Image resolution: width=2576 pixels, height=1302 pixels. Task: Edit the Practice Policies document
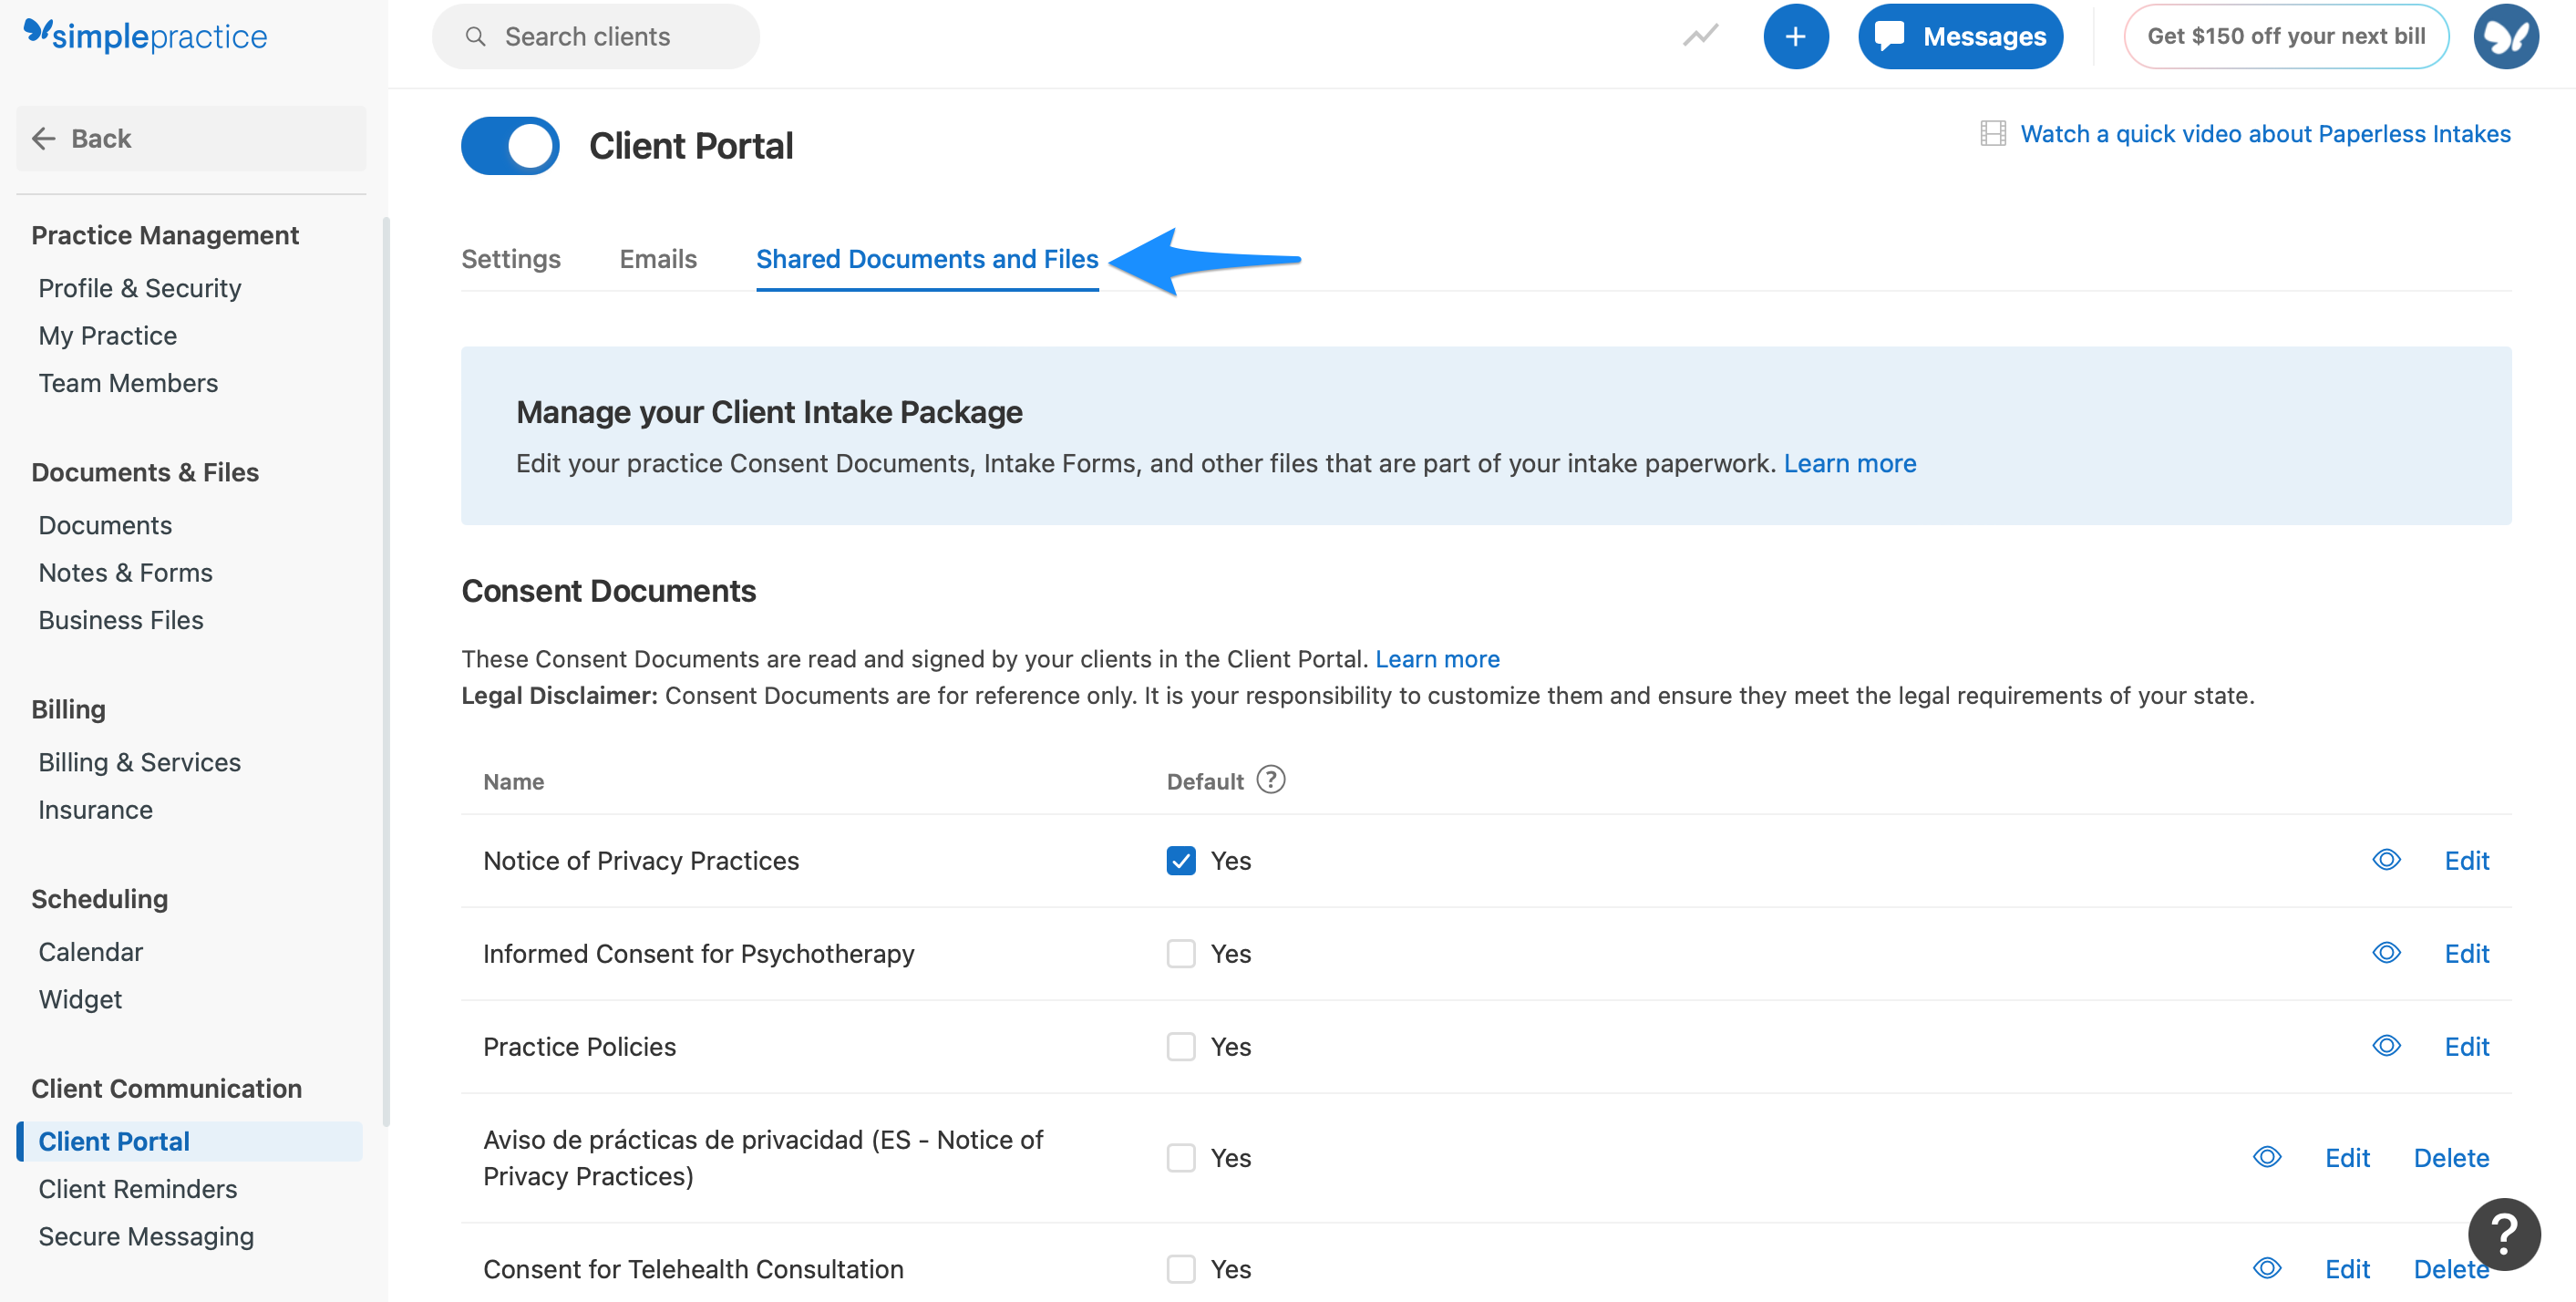point(2466,1045)
